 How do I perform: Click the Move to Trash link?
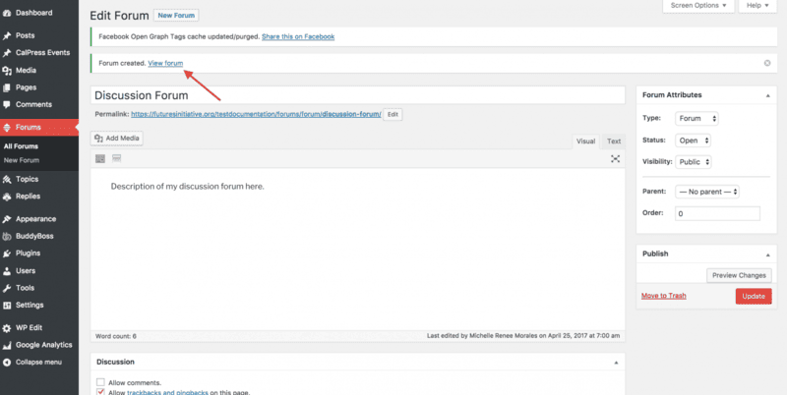click(x=663, y=296)
